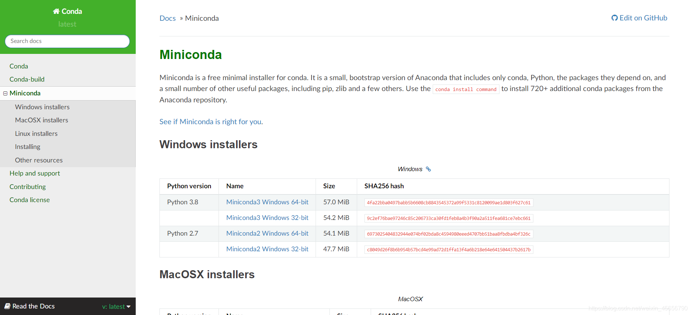
Task: Click the Read the Docs footer label
Action: [34, 306]
